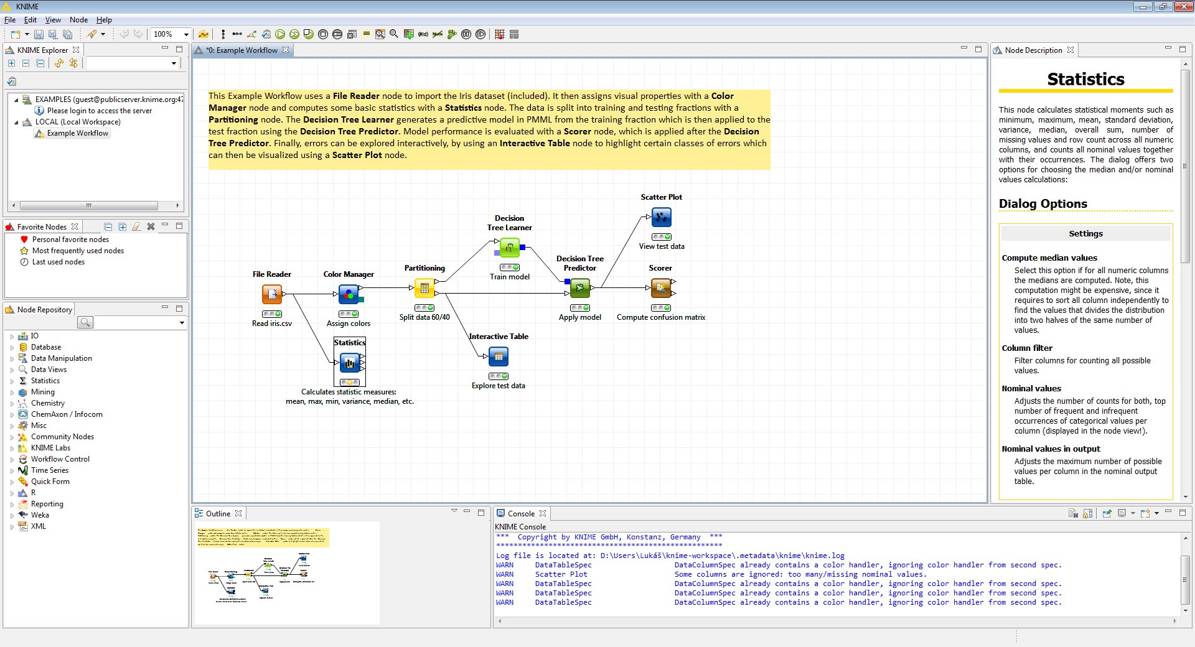Screen dimensions: 1195x647
Task: Toggle Link with Editor in KNIME Explorer
Action: click(x=73, y=63)
